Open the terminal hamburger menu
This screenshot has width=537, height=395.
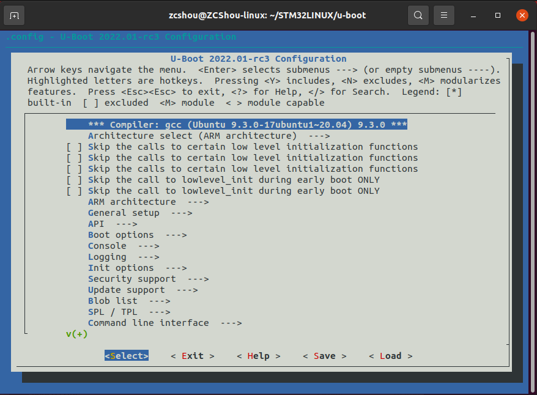click(444, 15)
